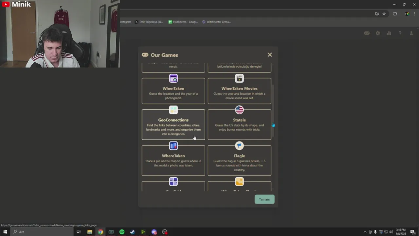Click the purple grid icon below WhereTaken

[173, 181]
